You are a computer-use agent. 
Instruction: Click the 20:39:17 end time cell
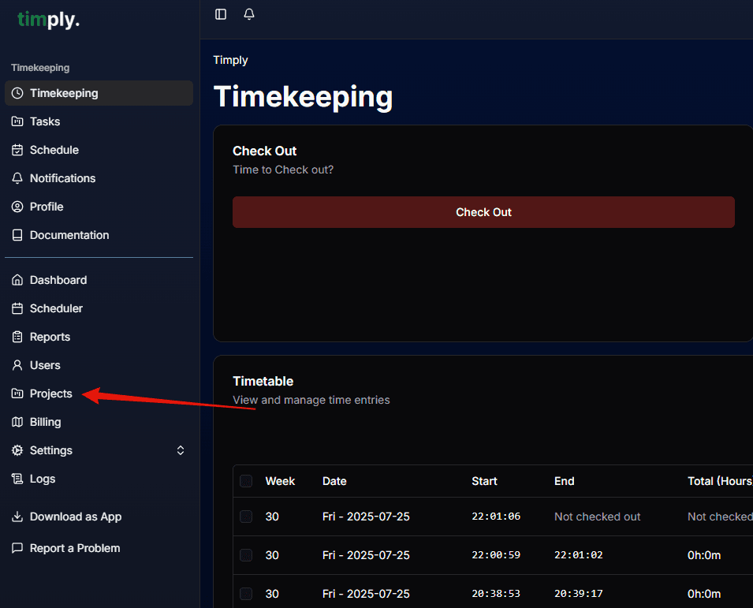[579, 594]
